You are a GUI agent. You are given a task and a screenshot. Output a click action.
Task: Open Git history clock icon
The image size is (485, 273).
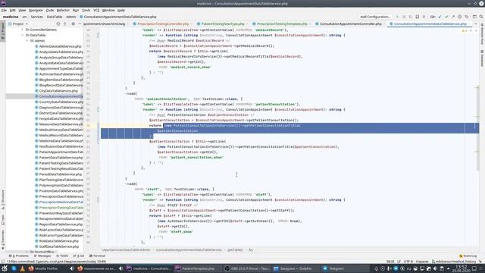pos(460,17)
